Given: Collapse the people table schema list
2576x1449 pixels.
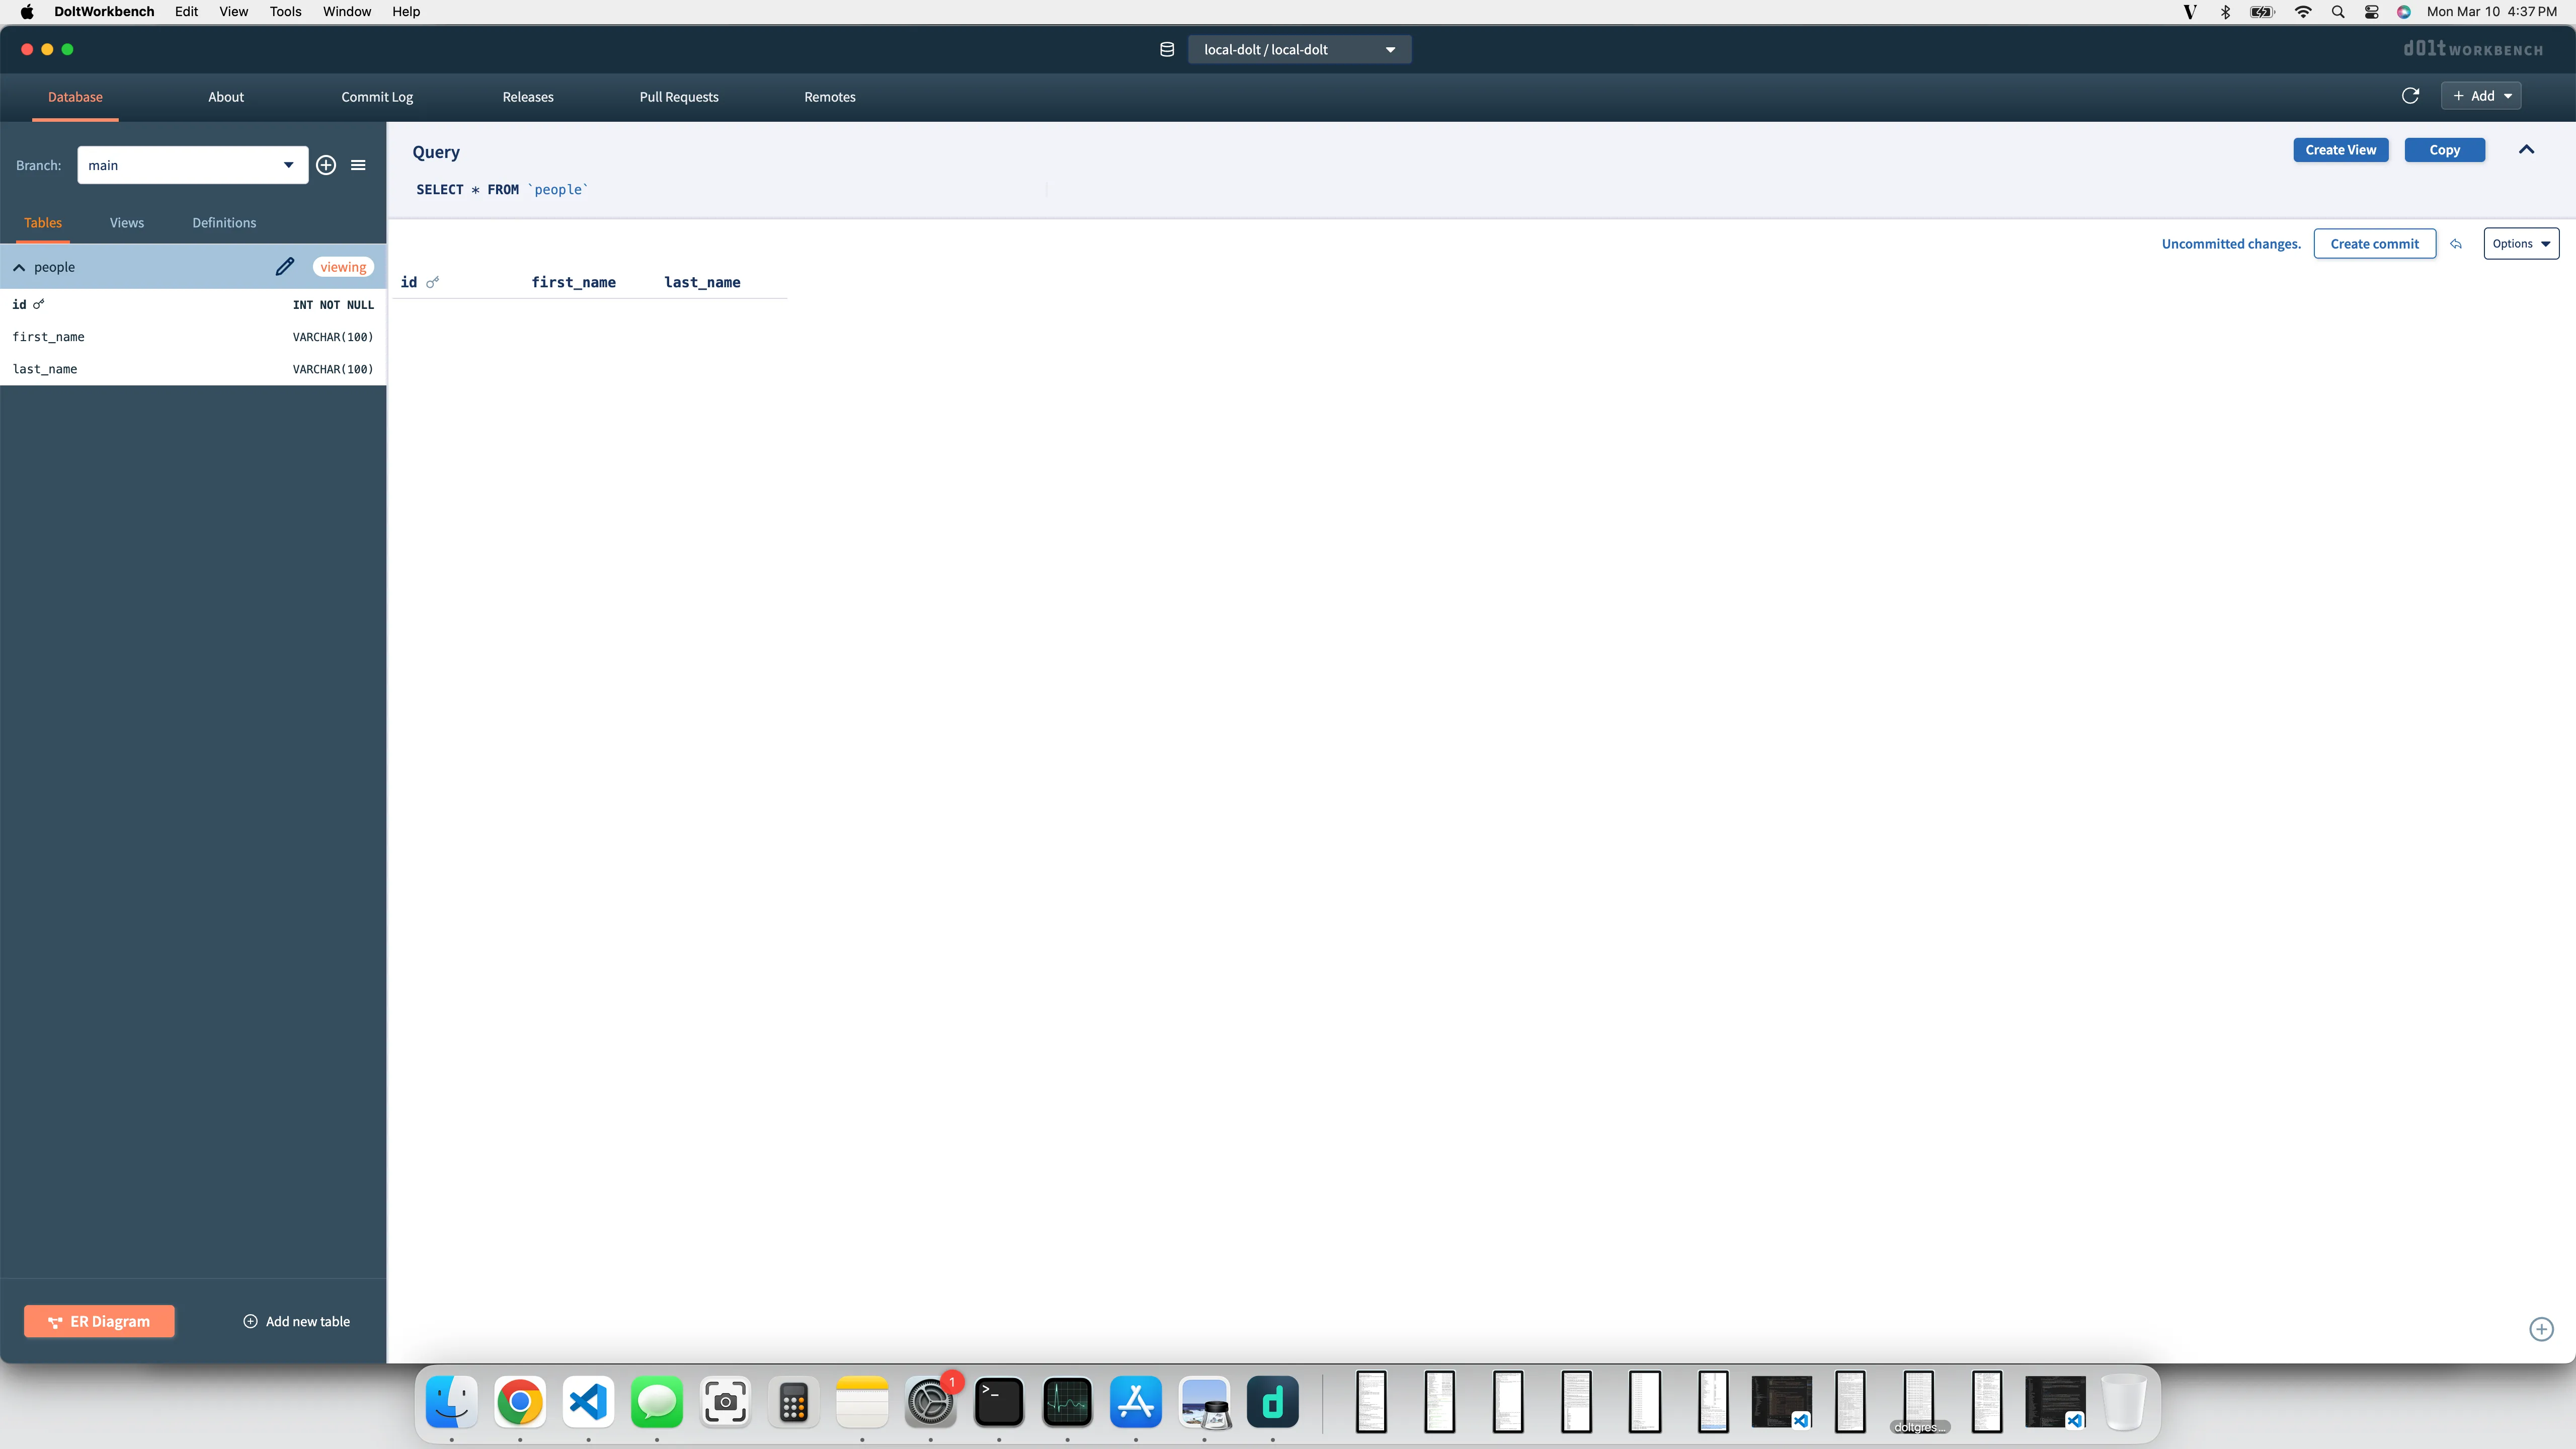Looking at the screenshot, I should click(19, 267).
